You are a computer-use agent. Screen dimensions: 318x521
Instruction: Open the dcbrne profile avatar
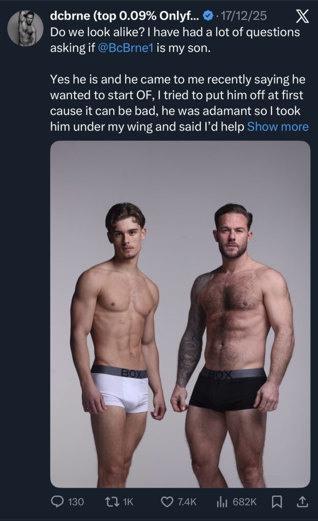click(x=25, y=28)
